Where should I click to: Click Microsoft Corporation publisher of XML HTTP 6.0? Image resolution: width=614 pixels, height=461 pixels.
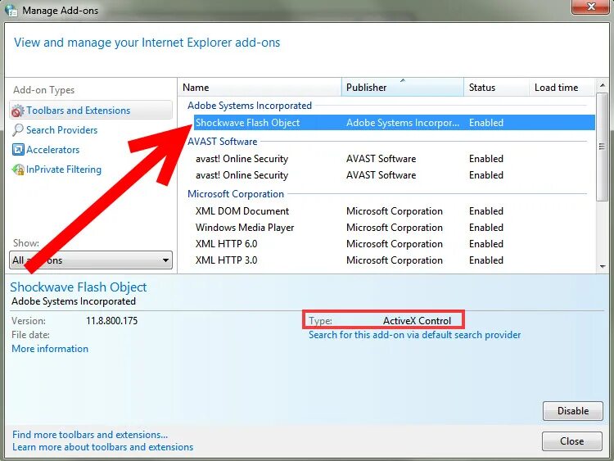pyautogui.click(x=395, y=244)
